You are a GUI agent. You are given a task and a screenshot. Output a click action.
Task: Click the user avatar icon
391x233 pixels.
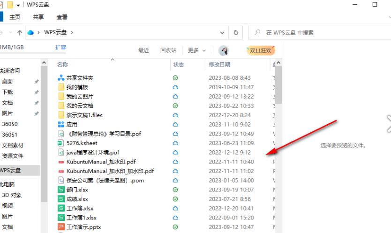click(224, 50)
